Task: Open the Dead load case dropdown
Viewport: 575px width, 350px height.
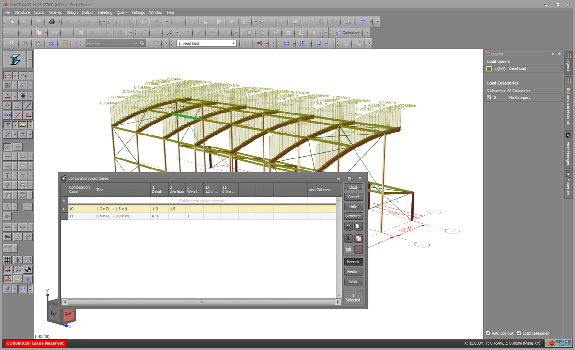Action: point(233,43)
